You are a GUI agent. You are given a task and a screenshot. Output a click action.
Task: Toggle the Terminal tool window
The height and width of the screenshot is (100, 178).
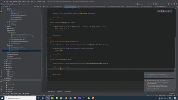(26, 94)
